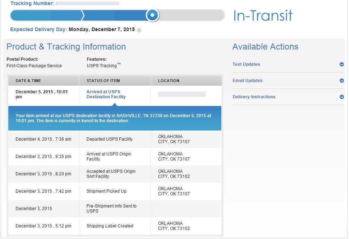Select the Departed USPS Facility row
The width and height of the screenshot is (349, 239).
[x=115, y=139]
